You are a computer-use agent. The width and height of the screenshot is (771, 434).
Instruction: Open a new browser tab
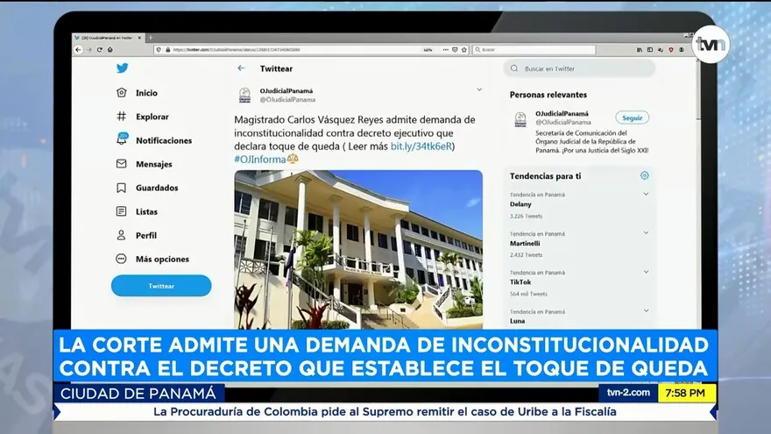pos(151,38)
